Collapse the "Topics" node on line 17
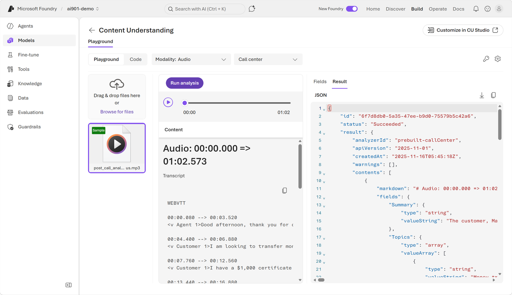Image resolution: width=512 pixels, height=295 pixels. [324, 238]
